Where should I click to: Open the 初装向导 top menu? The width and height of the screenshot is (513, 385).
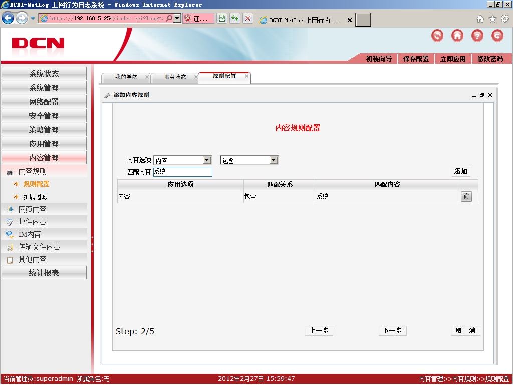[x=379, y=59]
